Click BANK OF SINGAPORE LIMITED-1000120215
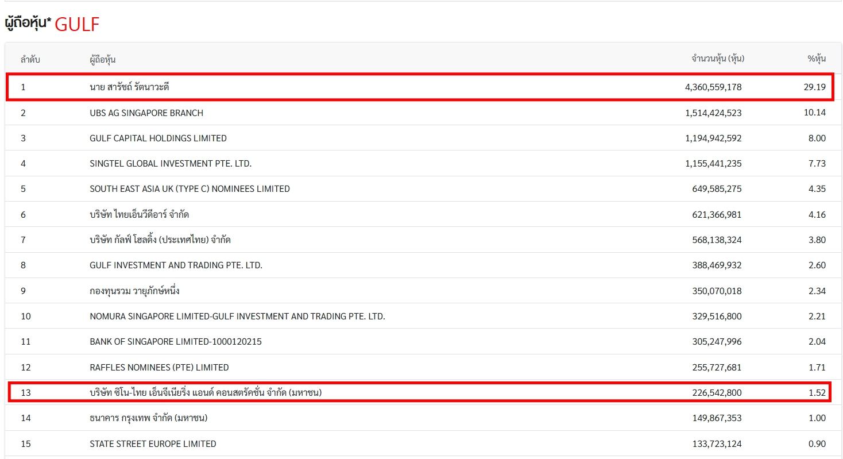The width and height of the screenshot is (843, 459). click(176, 341)
